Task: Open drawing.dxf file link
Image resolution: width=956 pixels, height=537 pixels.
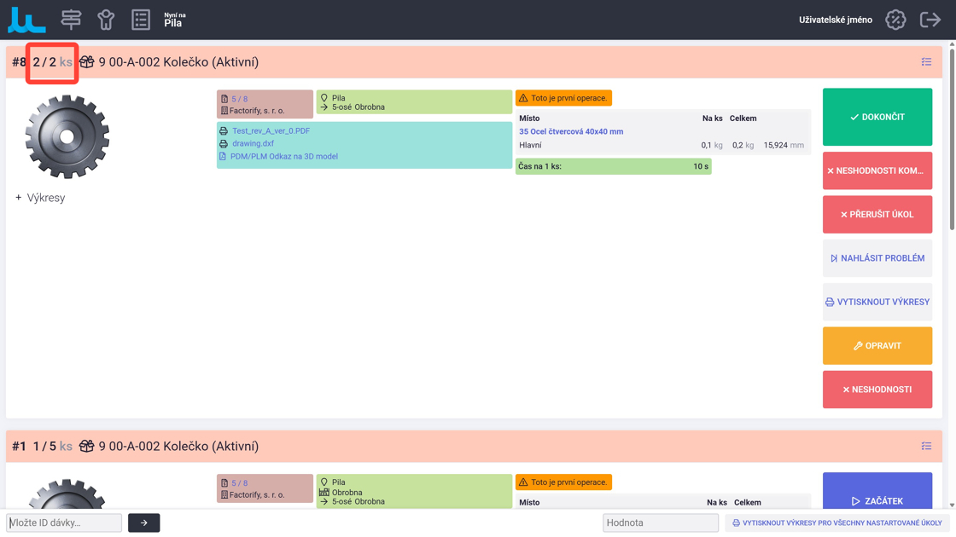Action: pyautogui.click(x=253, y=144)
